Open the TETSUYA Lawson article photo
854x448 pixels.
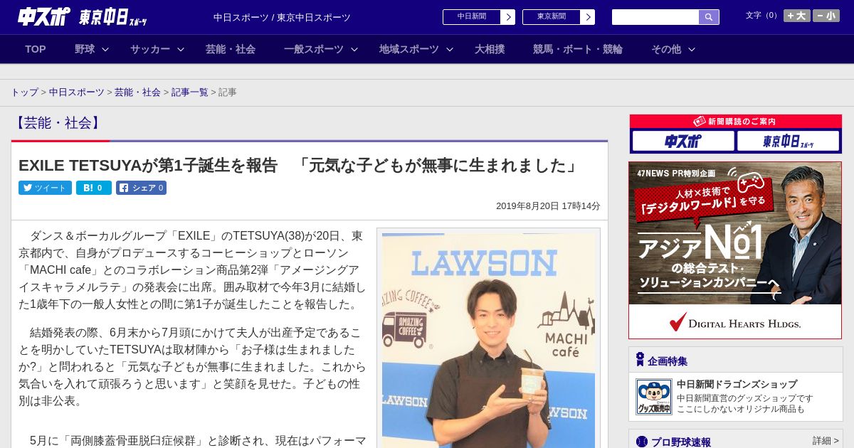[x=488, y=340]
